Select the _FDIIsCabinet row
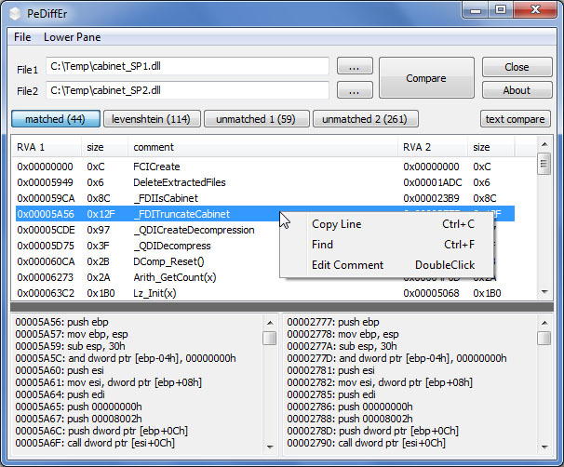Image resolution: width=564 pixels, height=467 pixels. pos(265,198)
